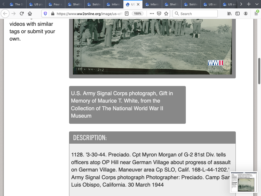Click the page preview thumbnail at bottom right
This screenshot has height=196, width=261.
point(244,182)
